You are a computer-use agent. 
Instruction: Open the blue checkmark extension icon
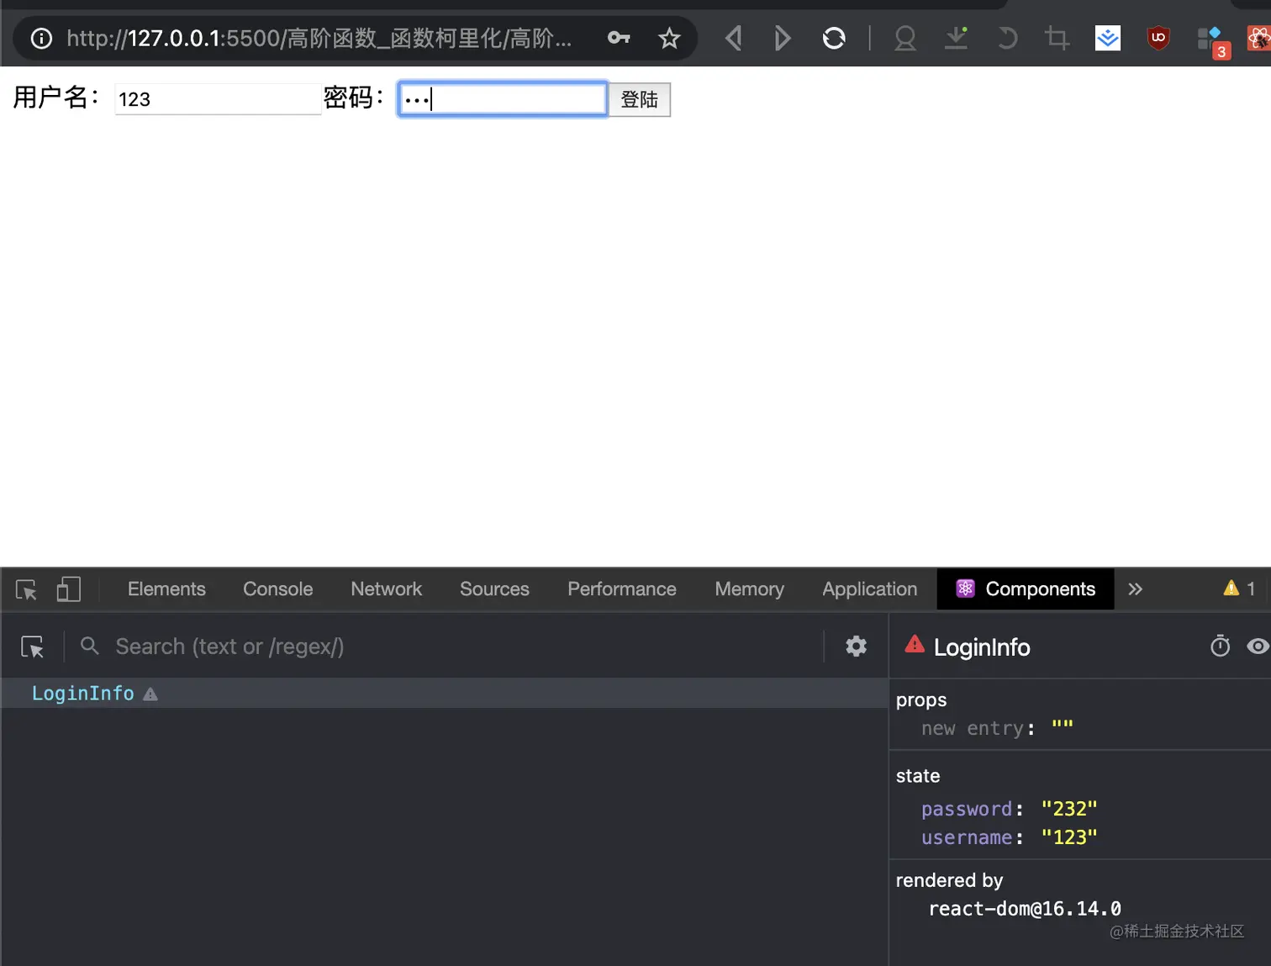point(1108,38)
